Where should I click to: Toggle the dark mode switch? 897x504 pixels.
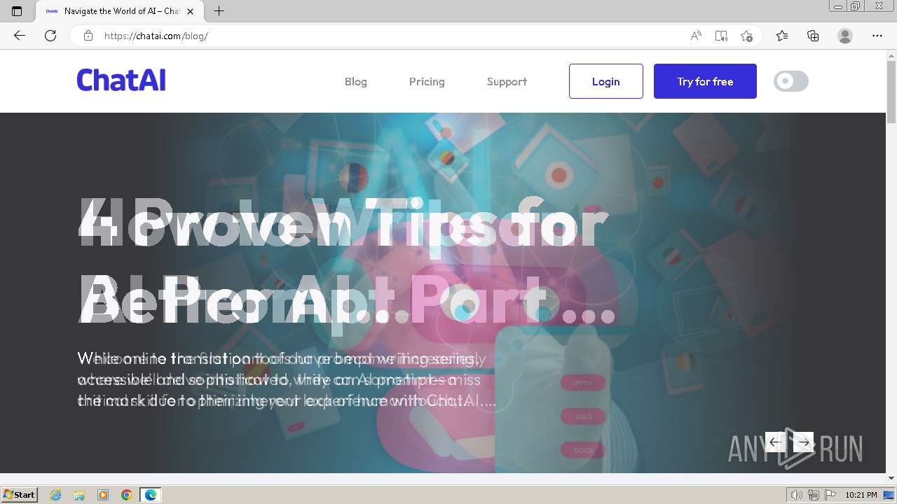coord(791,81)
